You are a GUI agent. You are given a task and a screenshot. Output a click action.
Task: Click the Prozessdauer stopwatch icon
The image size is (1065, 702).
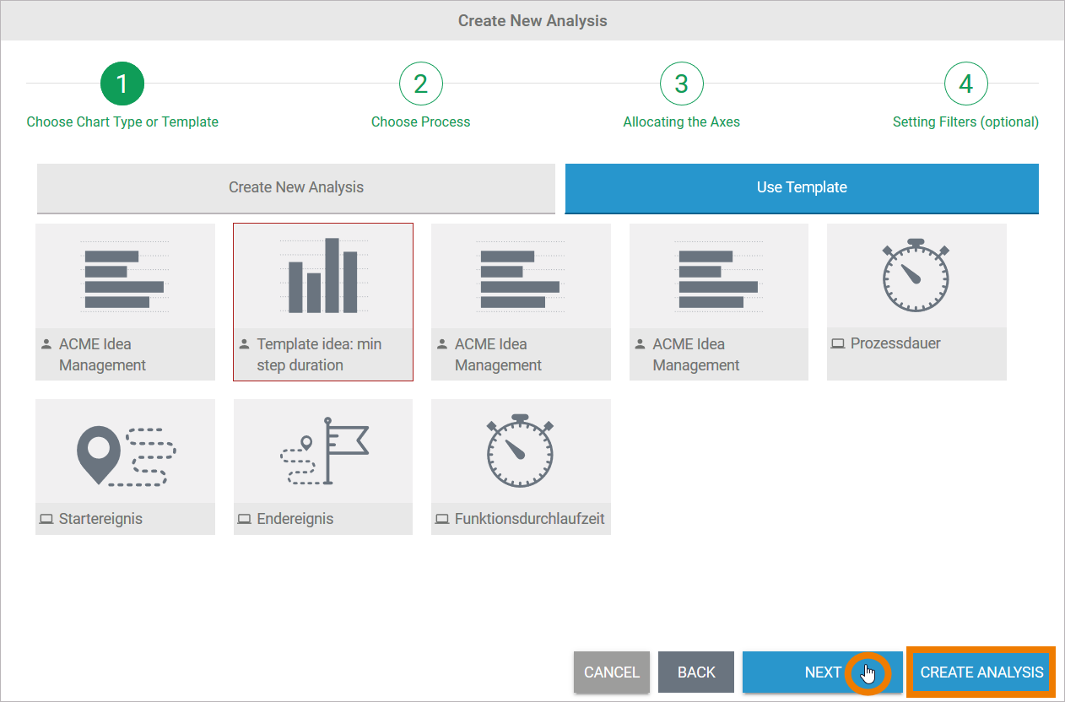pyautogui.click(x=916, y=276)
